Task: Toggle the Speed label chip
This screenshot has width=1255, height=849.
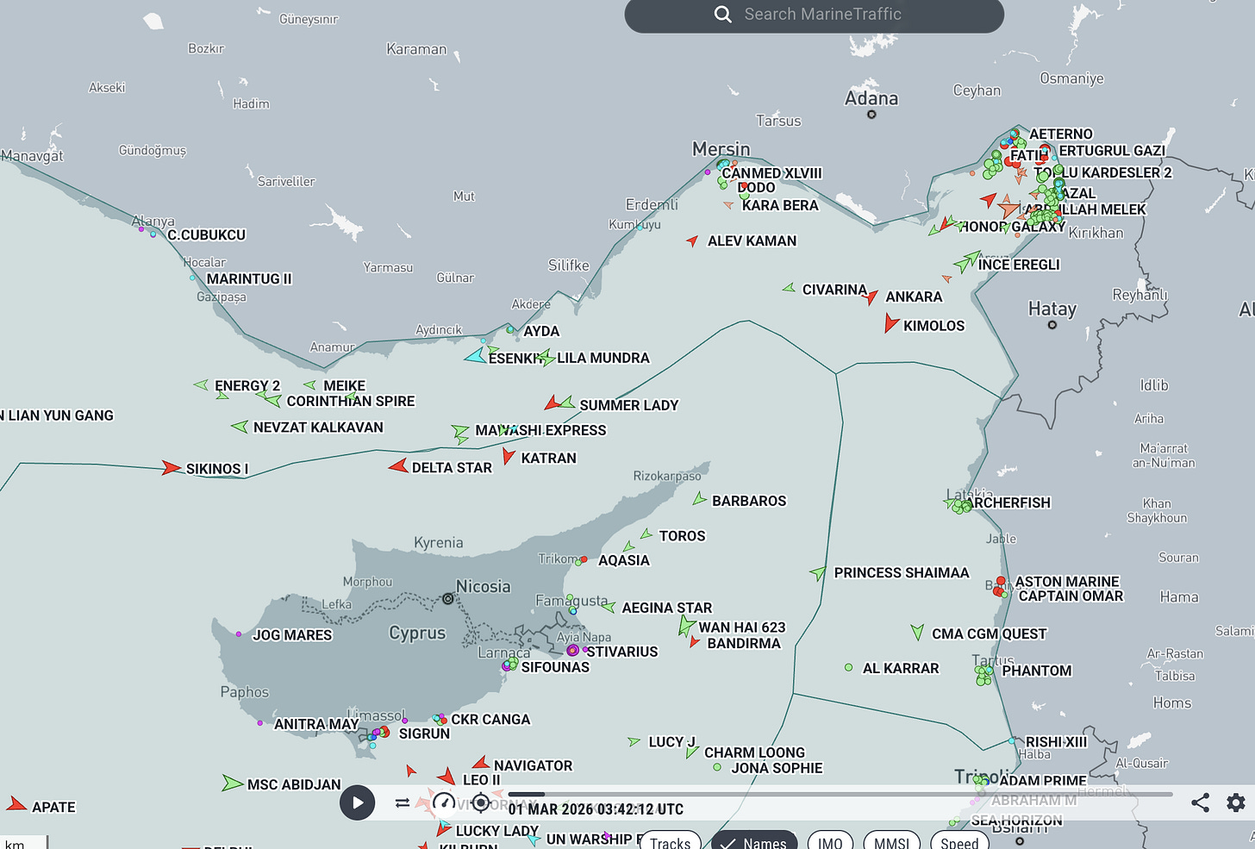Action: 959,842
